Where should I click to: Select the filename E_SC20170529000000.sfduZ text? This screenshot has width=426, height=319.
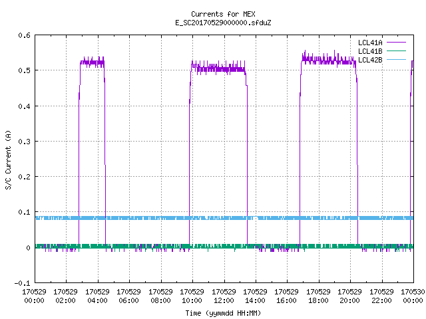[223, 23]
